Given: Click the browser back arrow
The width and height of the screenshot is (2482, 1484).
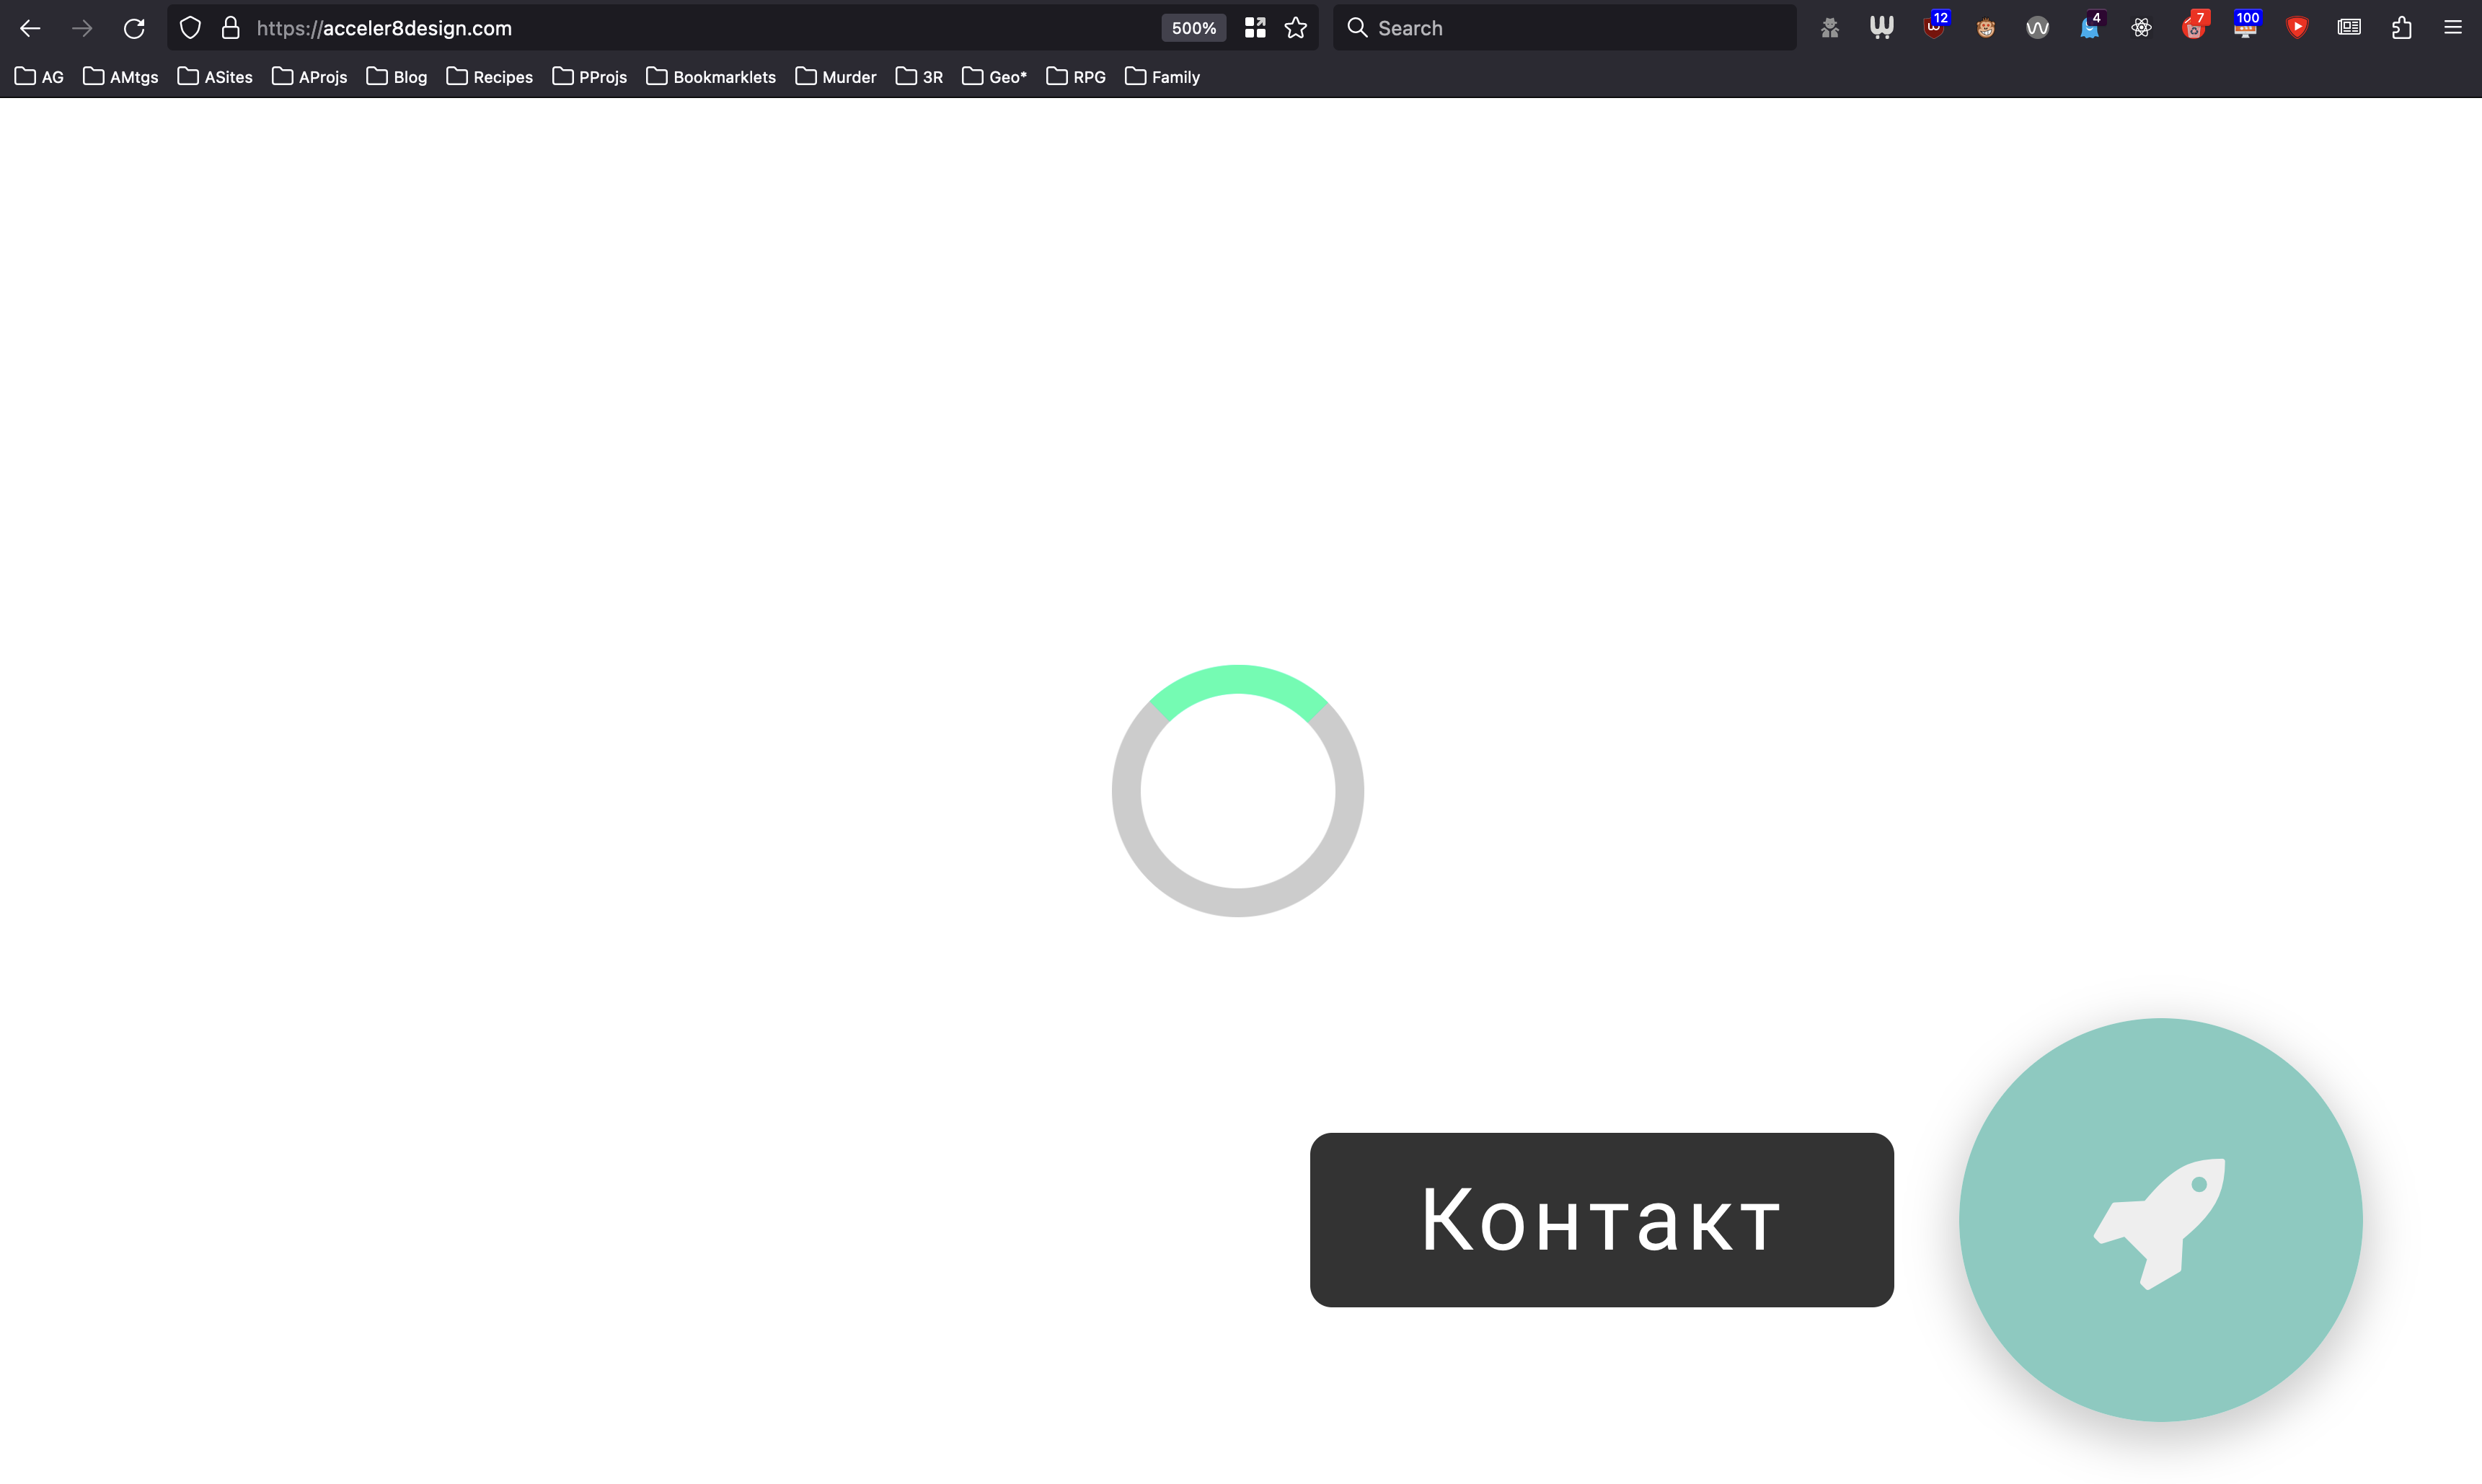Looking at the screenshot, I should (30, 28).
